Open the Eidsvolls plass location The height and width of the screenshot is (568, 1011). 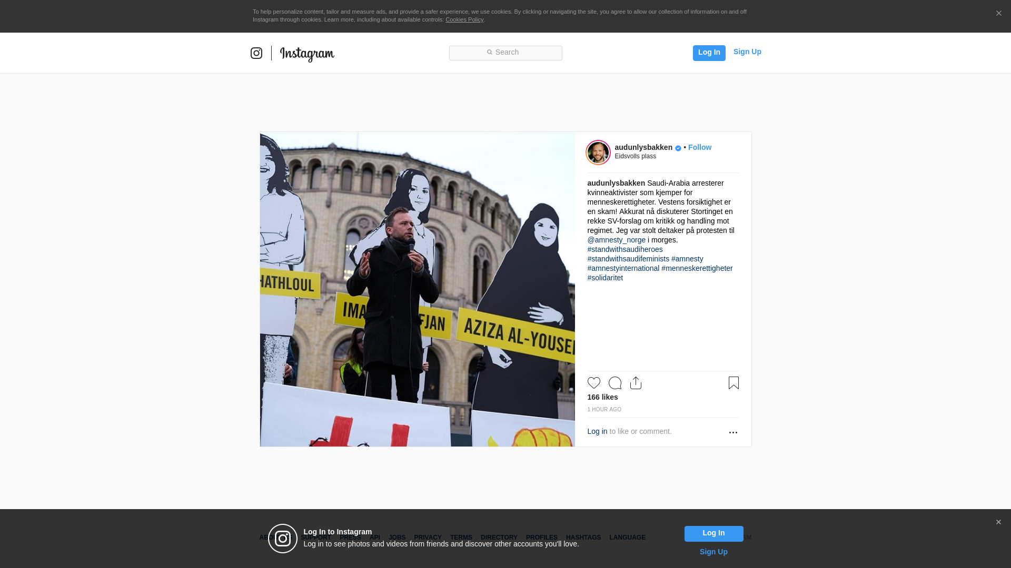635,156
